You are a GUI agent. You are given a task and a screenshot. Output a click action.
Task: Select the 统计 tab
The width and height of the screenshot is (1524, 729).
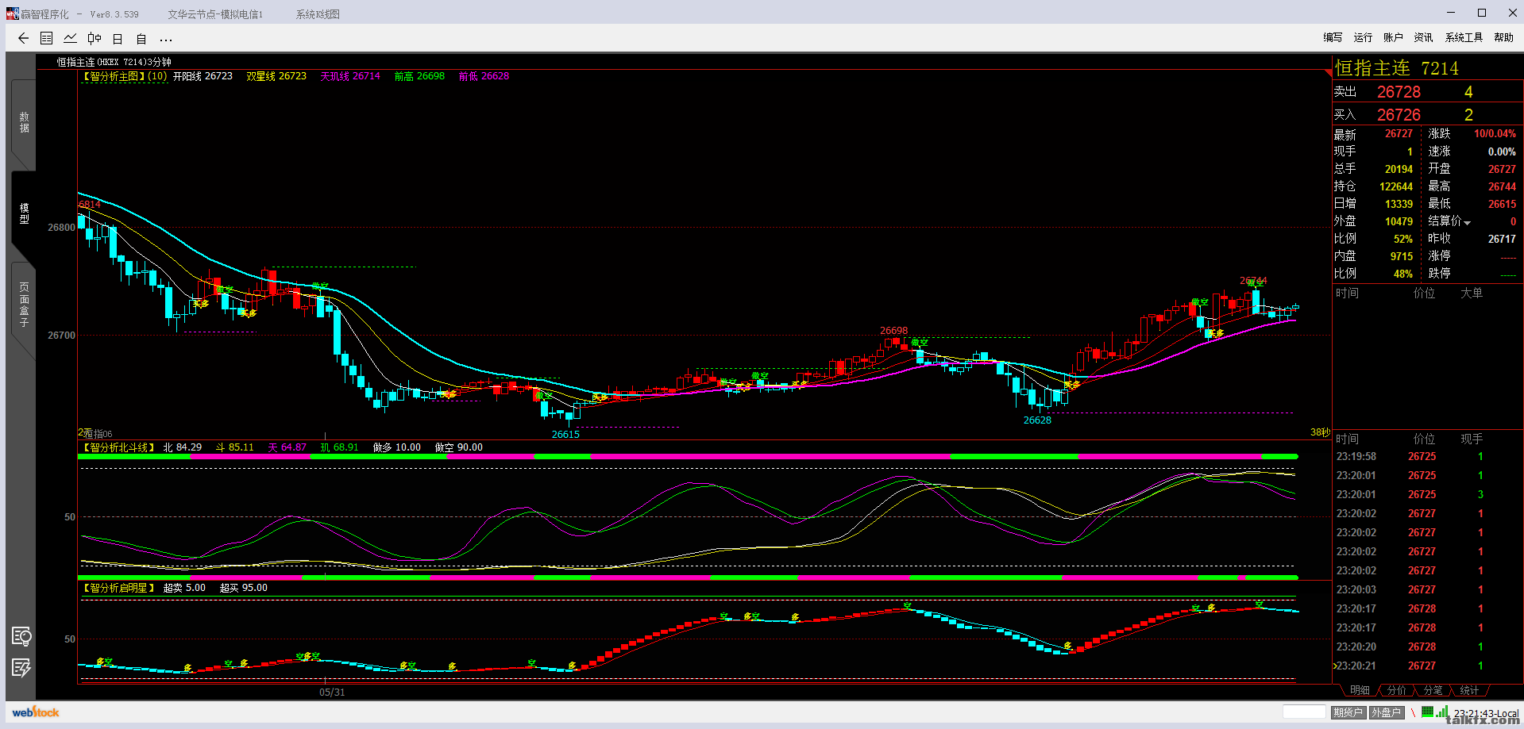pyautogui.click(x=1469, y=690)
